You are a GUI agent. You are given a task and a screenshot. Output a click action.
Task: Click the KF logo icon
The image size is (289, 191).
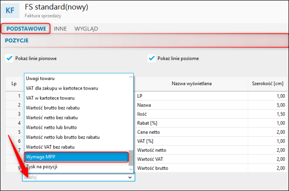[10, 10]
